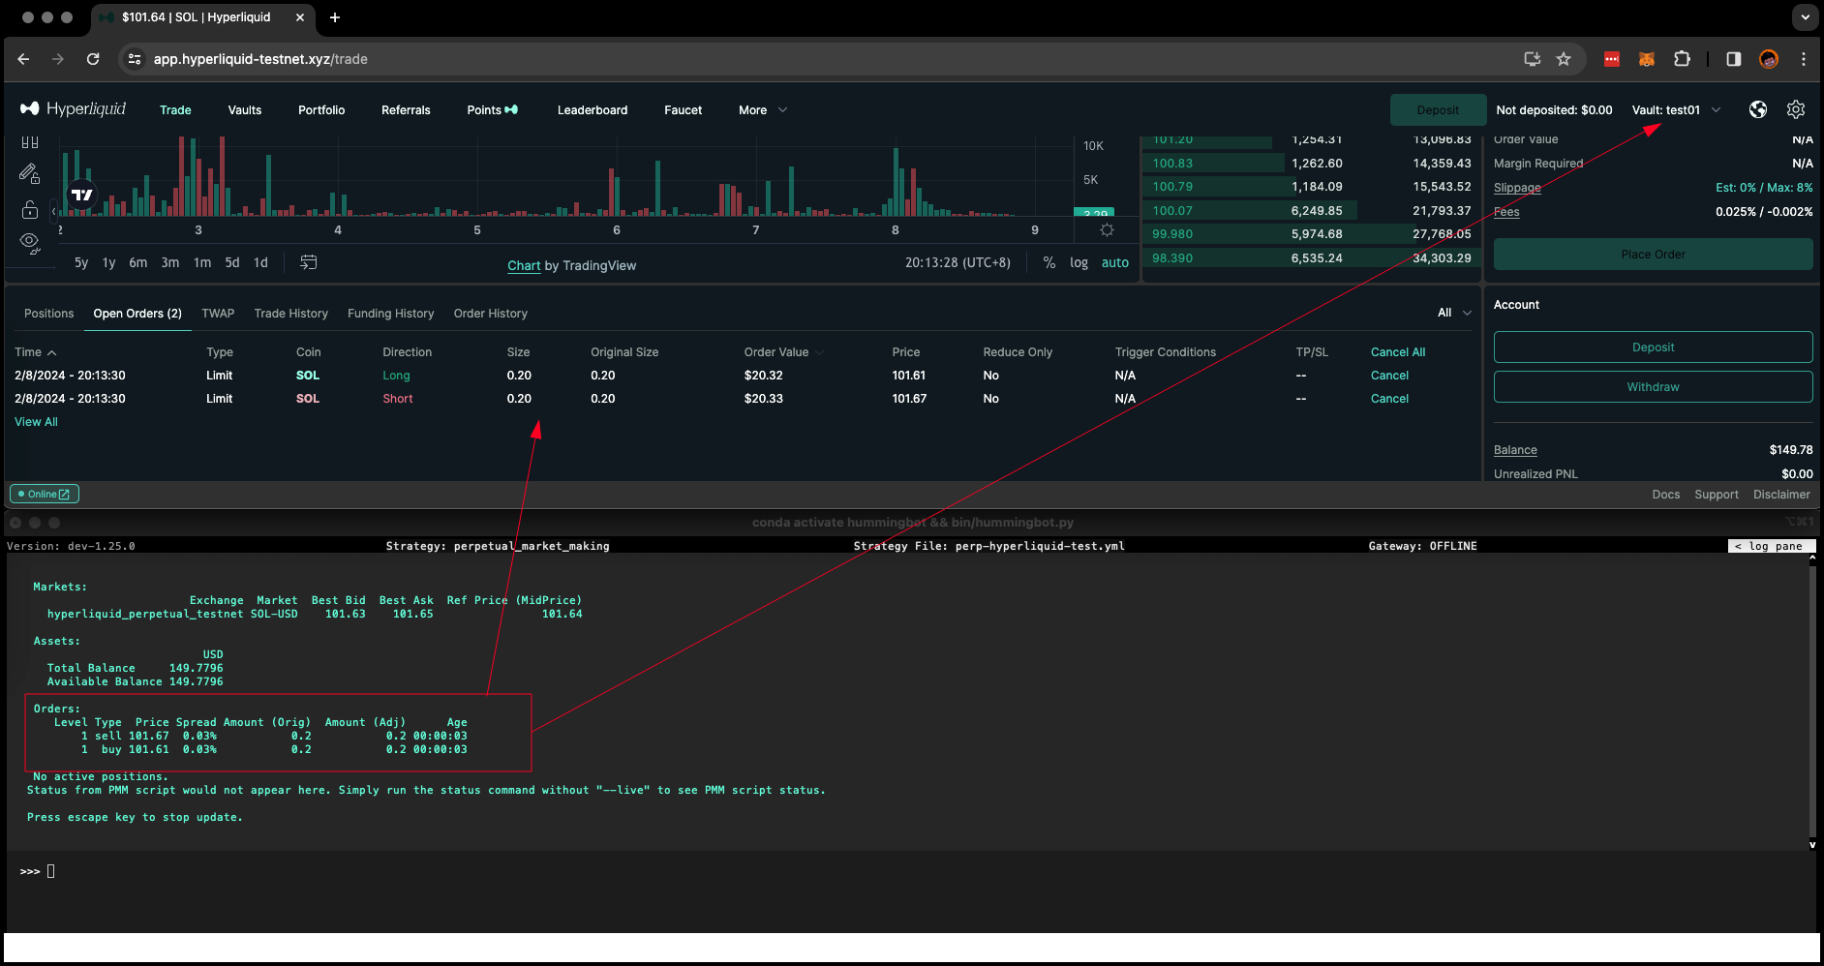Bookmark this page with star icon
The height and width of the screenshot is (966, 1824).
click(x=1564, y=59)
